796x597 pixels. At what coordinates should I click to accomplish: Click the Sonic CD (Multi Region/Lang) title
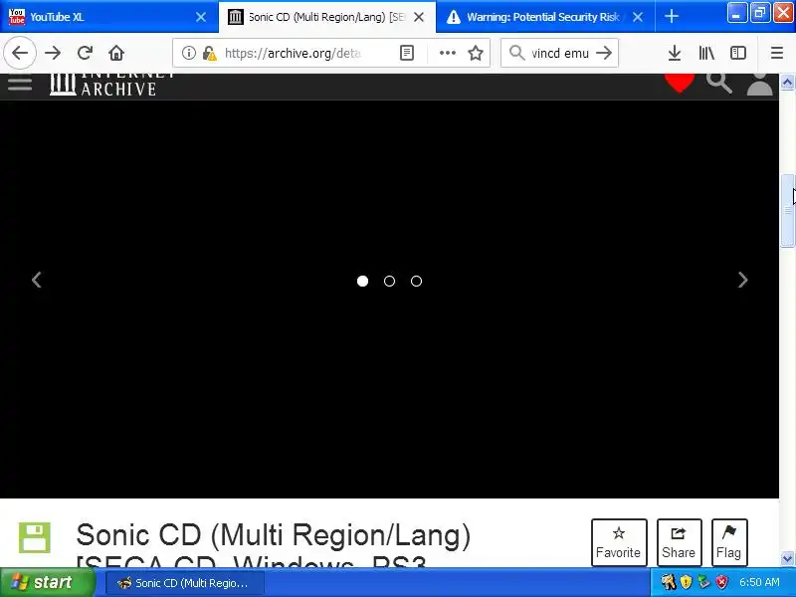pos(273,535)
